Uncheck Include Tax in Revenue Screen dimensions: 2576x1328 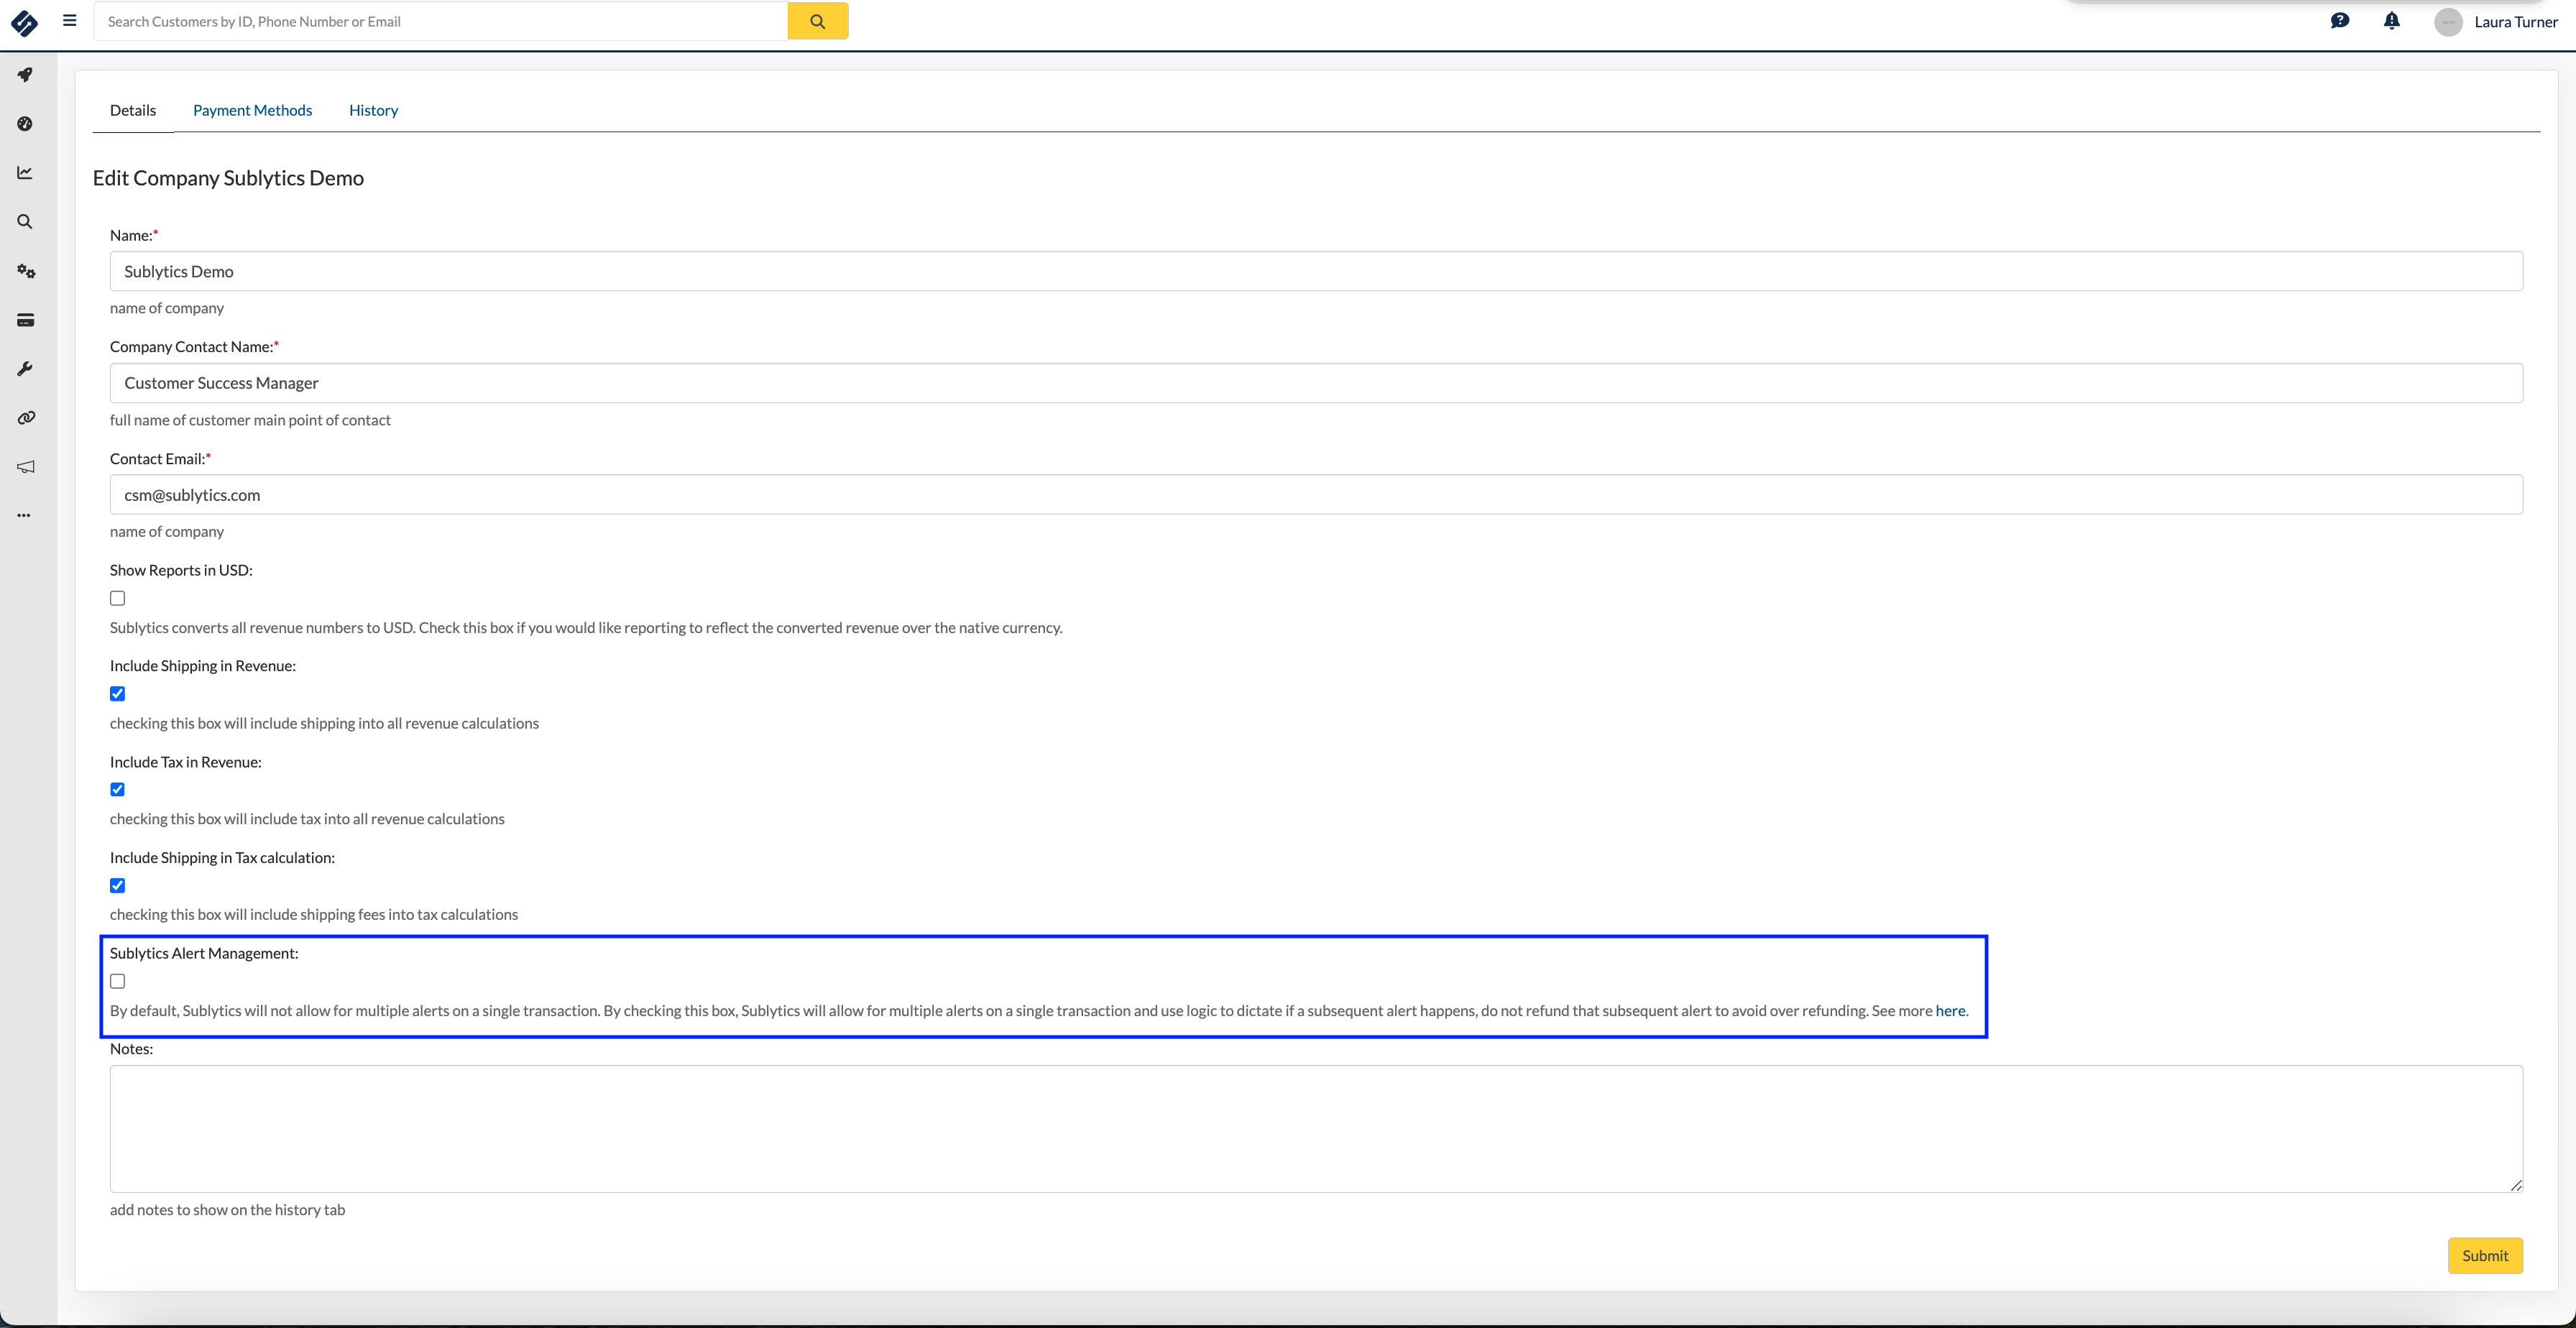[118, 790]
